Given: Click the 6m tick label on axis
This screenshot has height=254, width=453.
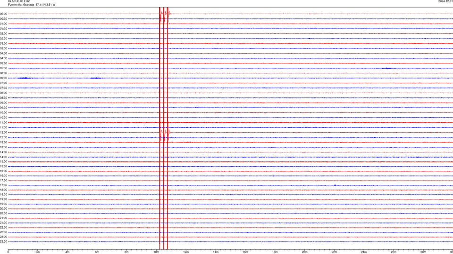Looking at the screenshot, I should (97, 252).
